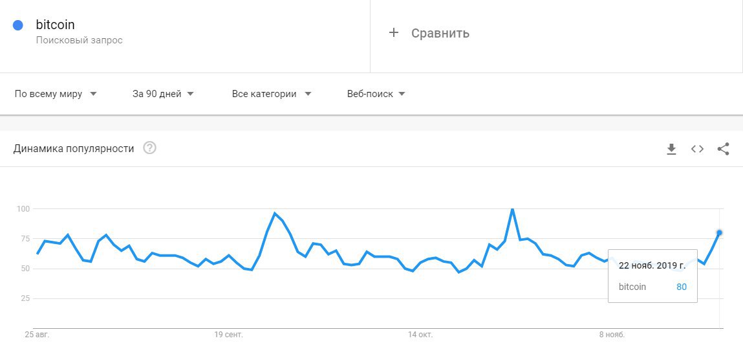Click the plus icon beside Сравнить
Image resolution: width=743 pixels, height=345 pixels.
[393, 33]
